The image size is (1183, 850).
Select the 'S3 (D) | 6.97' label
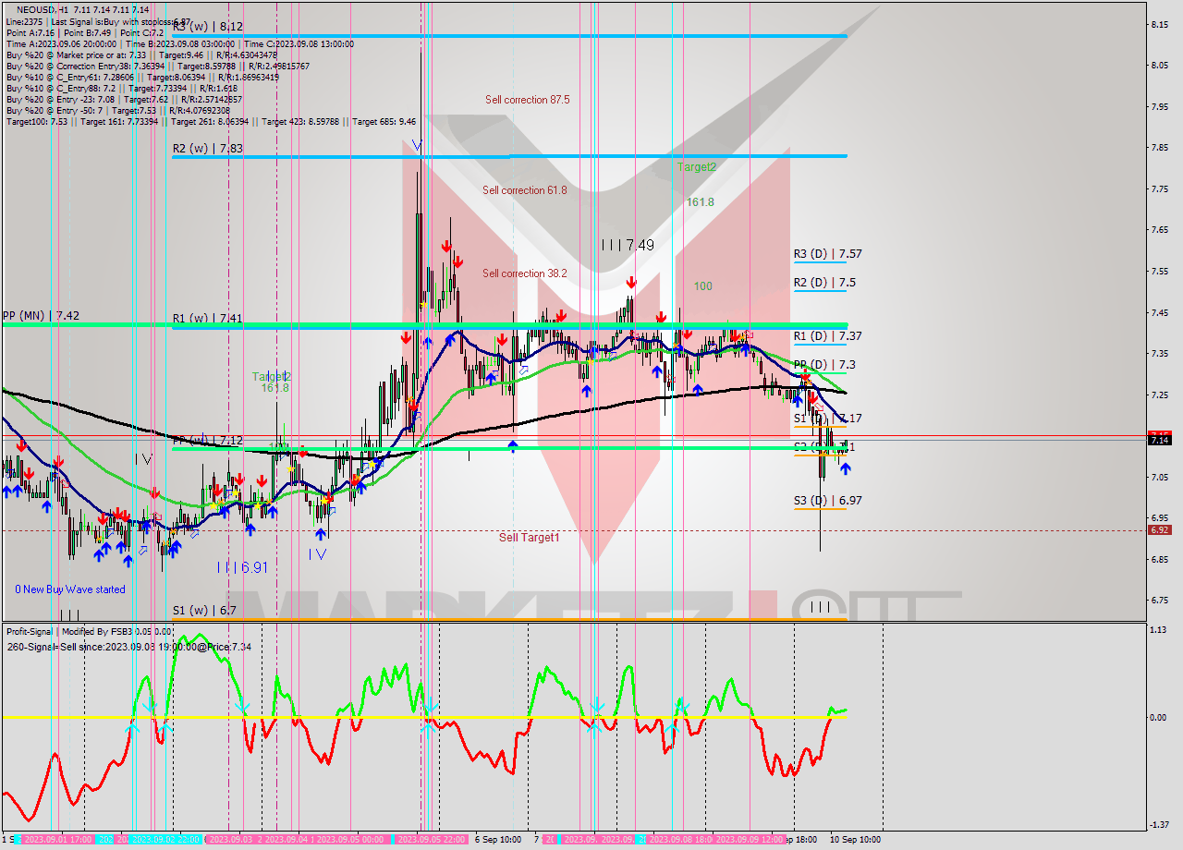click(828, 501)
